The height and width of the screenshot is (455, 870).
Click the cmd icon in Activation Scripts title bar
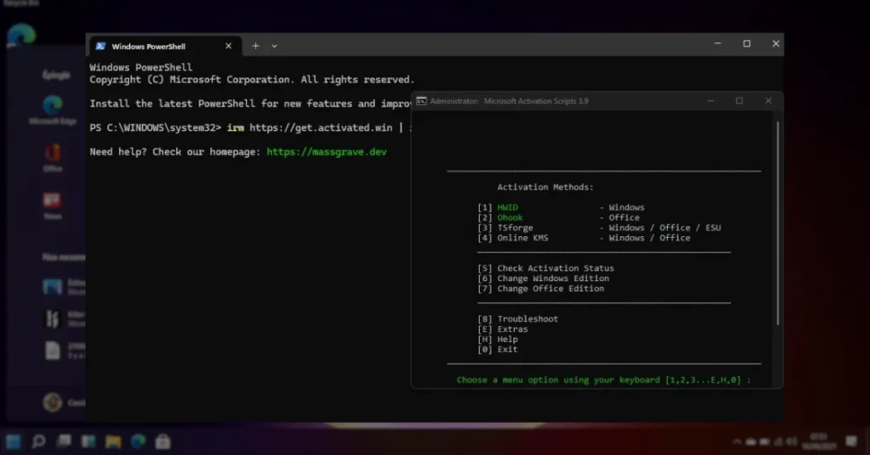click(x=421, y=101)
